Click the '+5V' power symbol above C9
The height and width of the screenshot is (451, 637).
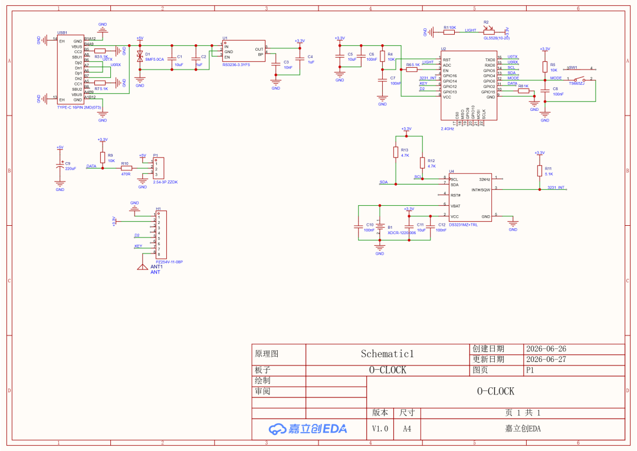coord(60,148)
